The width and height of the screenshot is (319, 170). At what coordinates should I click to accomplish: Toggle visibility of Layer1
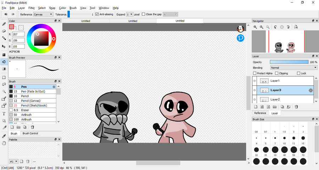coord(254,81)
